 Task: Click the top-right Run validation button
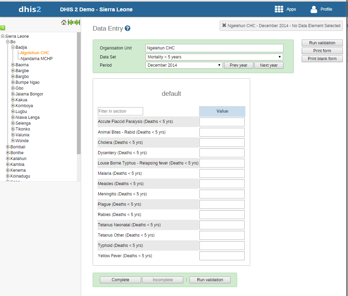[x=322, y=43]
